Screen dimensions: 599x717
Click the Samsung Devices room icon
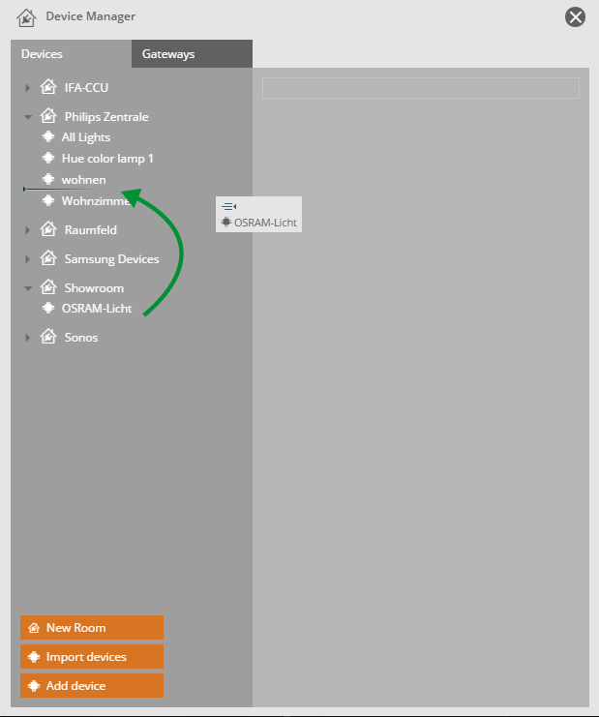point(47,259)
